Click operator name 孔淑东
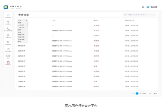 [x=96, y=61]
